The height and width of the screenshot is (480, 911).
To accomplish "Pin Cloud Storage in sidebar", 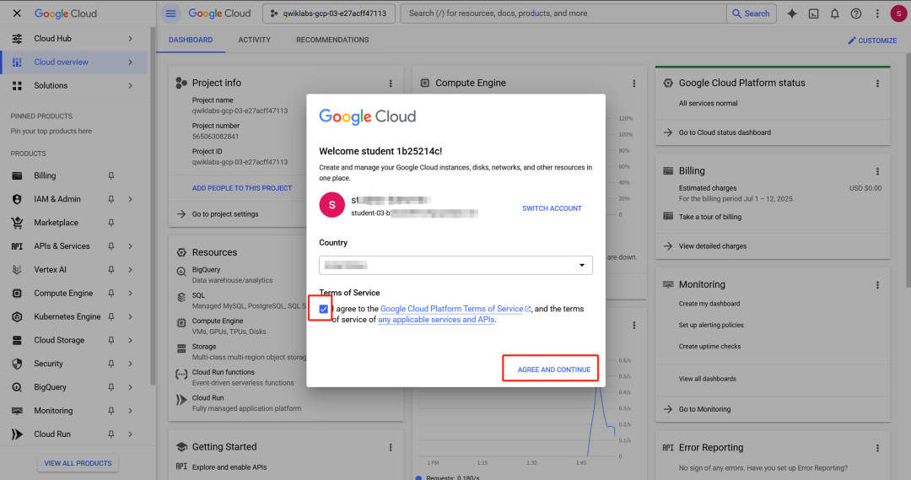I will pos(111,340).
